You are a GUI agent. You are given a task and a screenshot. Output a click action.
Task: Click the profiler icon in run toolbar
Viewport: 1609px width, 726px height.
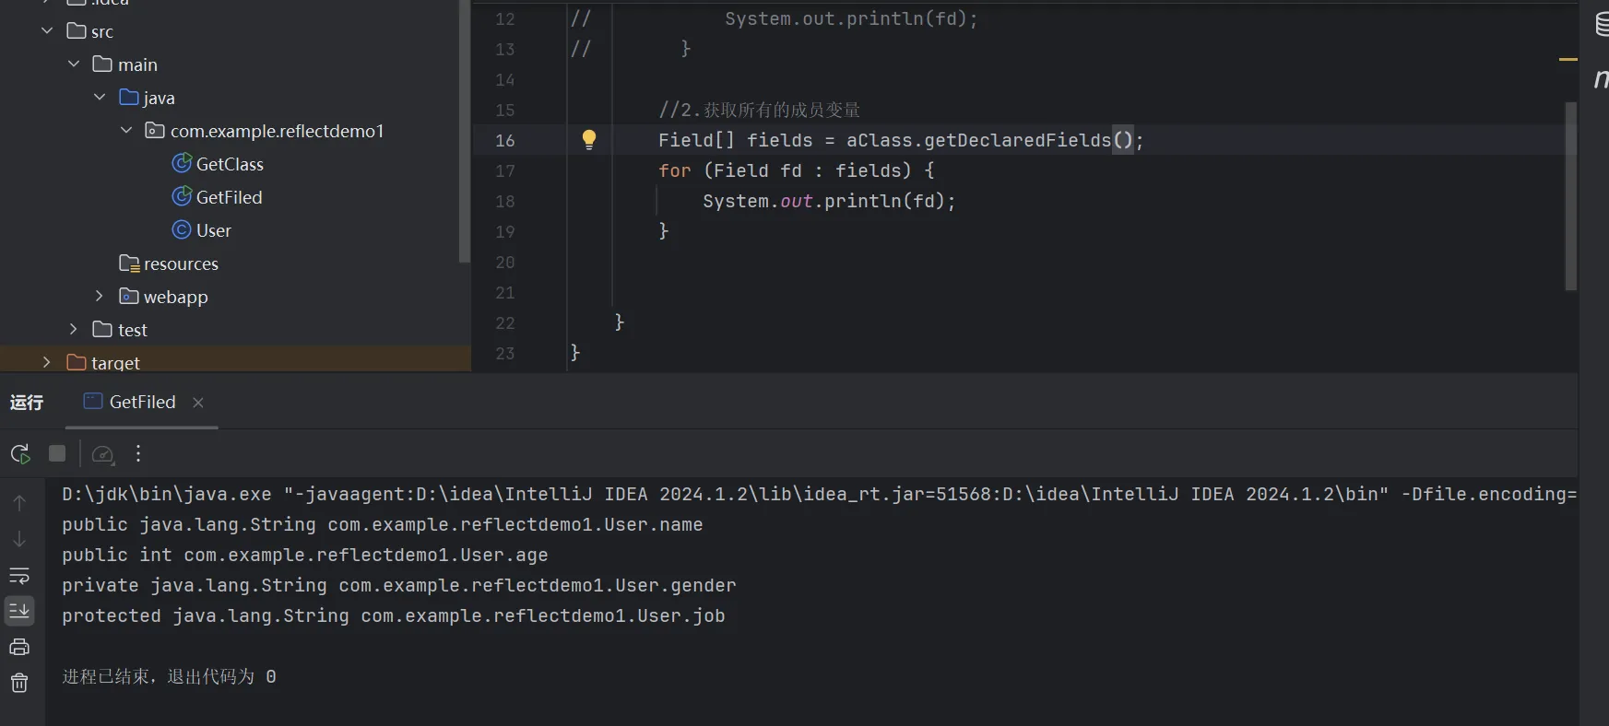click(103, 454)
